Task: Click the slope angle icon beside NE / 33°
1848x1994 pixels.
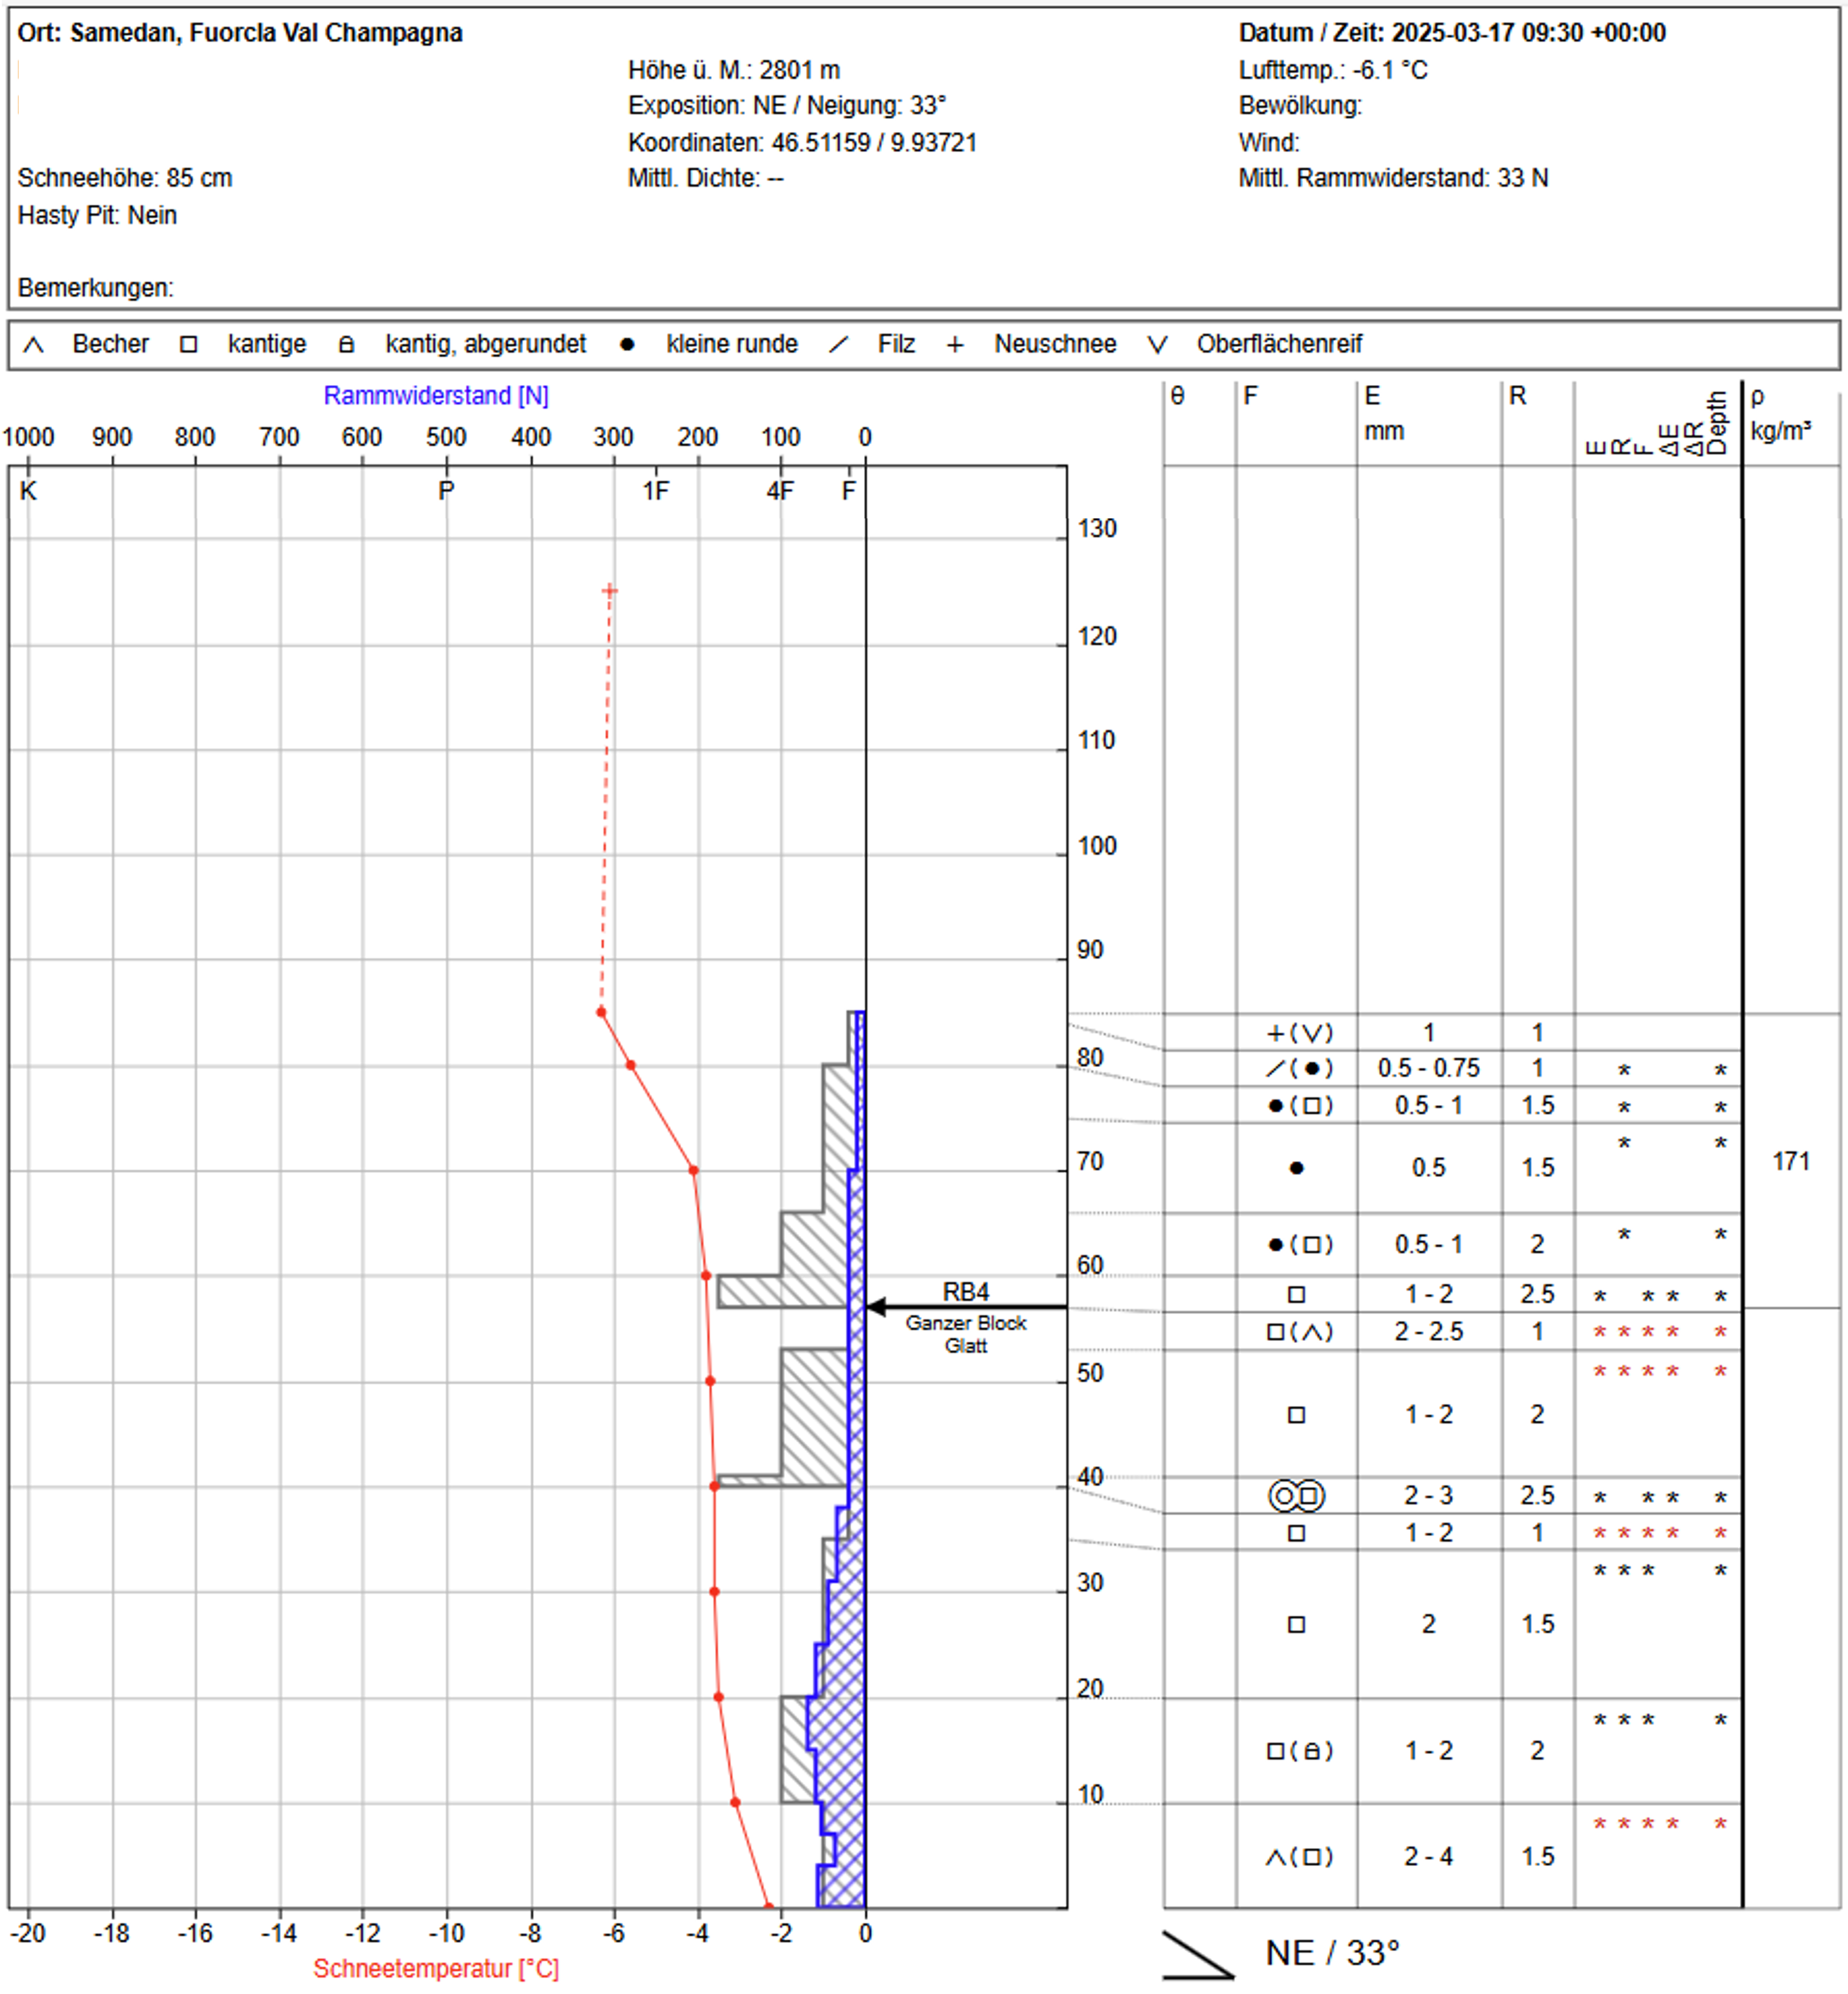Action: pos(1198,1955)
